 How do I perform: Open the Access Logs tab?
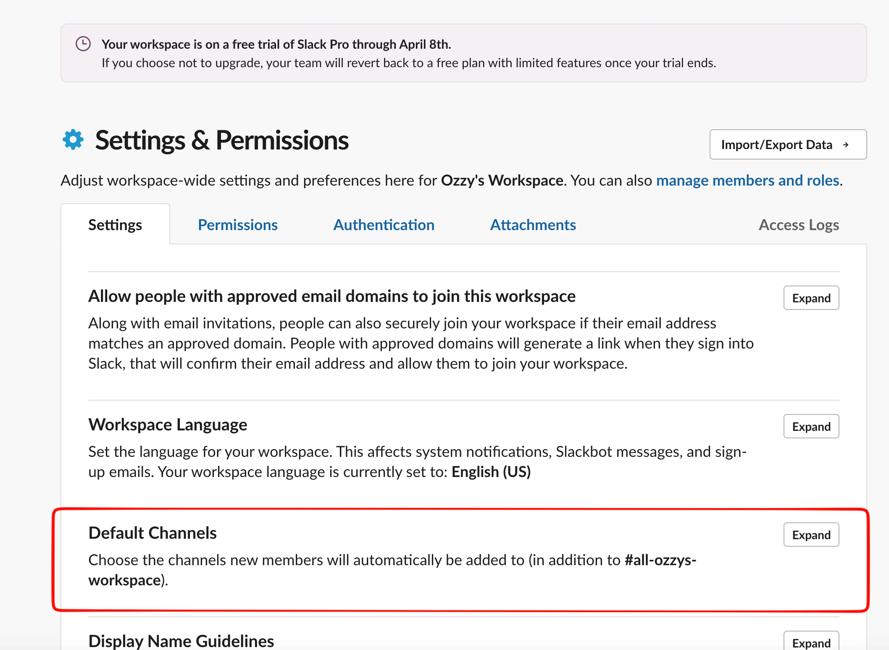798,225
